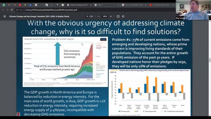Click the 'Peak of CO2 emissions from North America' caption
The width and height of the screenshot is (211, 119).
(57, 68)
